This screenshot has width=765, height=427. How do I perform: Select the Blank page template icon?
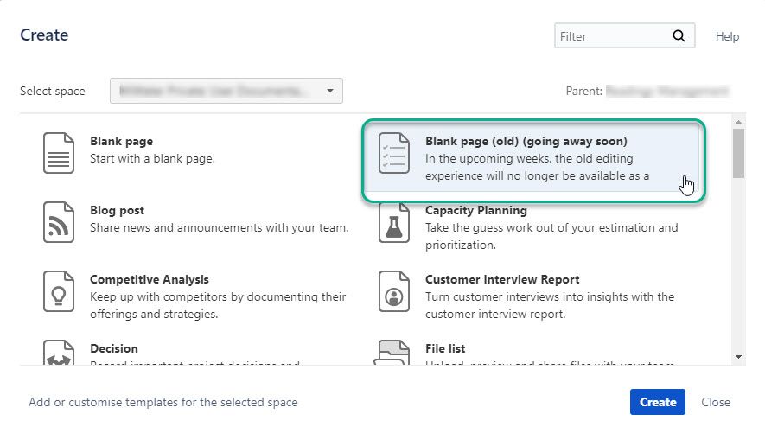[x=59, y=153]
